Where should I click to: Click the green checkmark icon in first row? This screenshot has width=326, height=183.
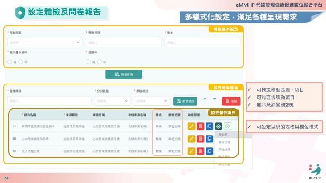227,126
